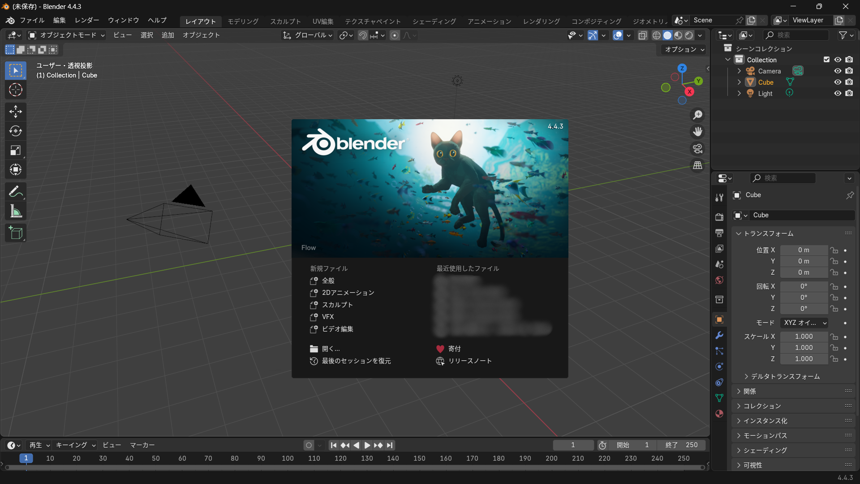Select the Cursor tool in the toolbar

(16, 90)
